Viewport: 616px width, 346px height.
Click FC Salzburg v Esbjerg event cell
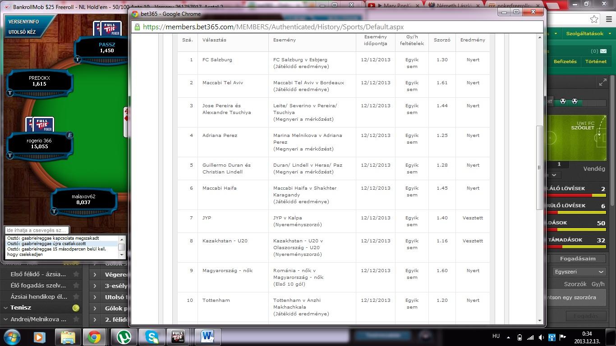point(312,63)
